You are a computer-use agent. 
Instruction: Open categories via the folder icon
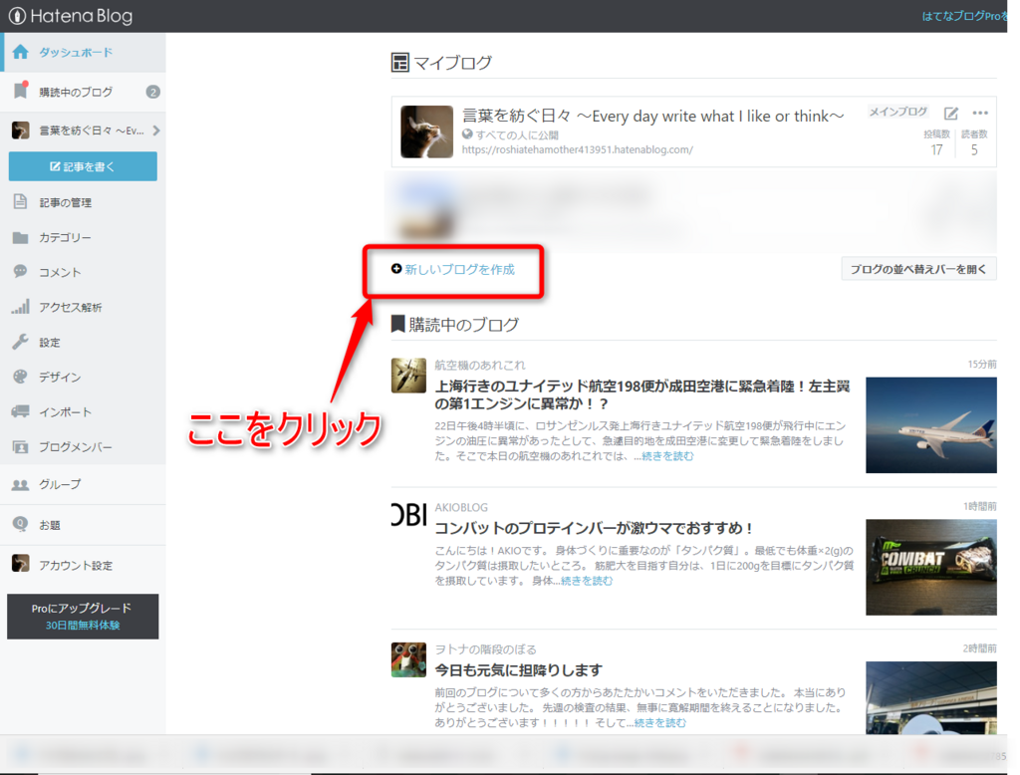pyautogui.click(x=20, y=237)
